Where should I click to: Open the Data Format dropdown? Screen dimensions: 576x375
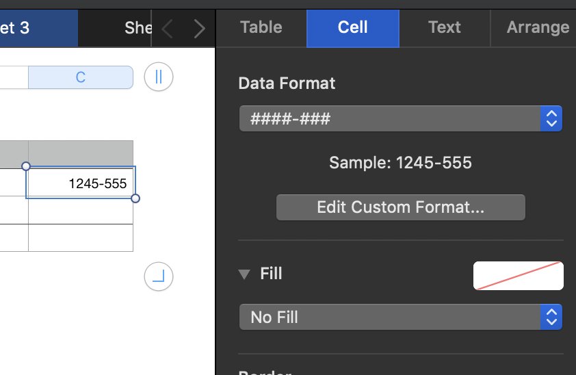click(x=400, y=118)
